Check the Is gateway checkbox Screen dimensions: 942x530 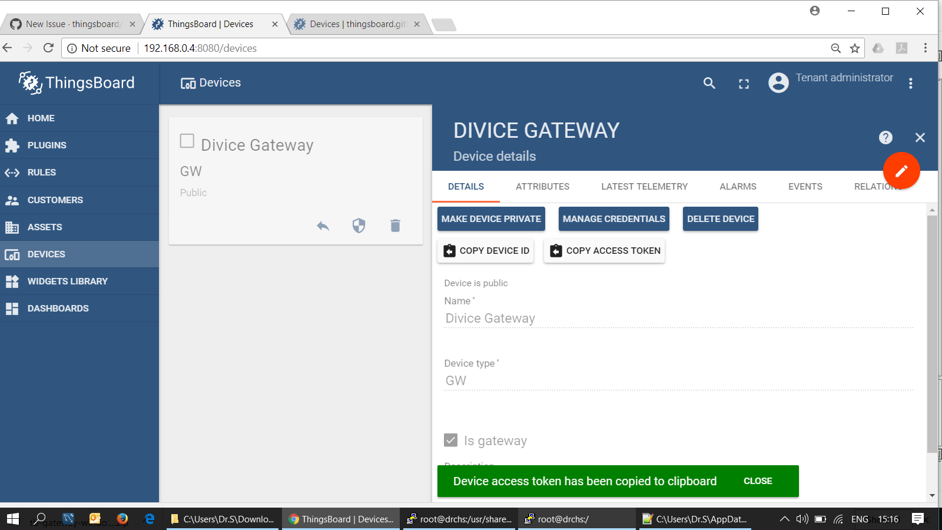(450, 440)
